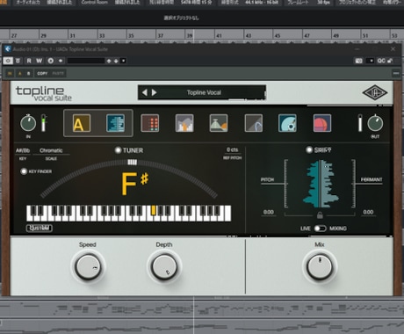
Task: Open the Topline Vocal preset browser
Action: [x=204, y=92]
